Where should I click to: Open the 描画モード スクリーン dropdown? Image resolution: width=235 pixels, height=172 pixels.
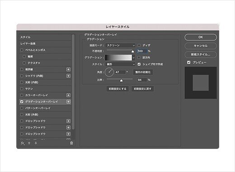tap(120, 45)
